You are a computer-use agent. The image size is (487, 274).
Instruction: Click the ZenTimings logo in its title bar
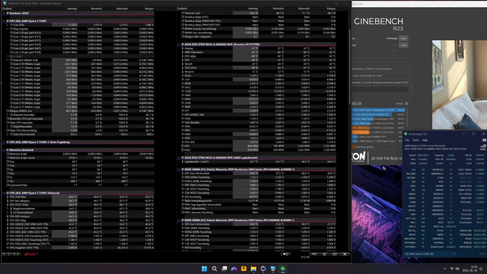click(x=405, y=134)
